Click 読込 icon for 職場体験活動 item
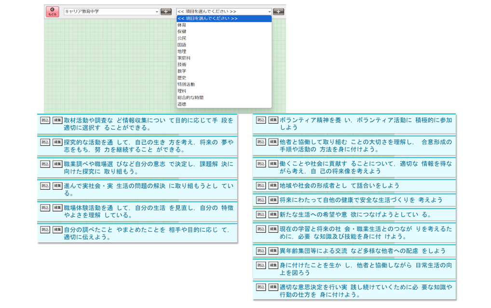 click(x=45, y=208)
